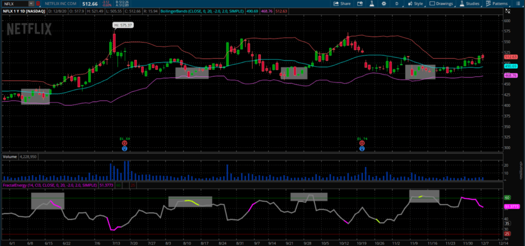Open chart settings gear icon
525x246 pixels.
pos(383,4)
